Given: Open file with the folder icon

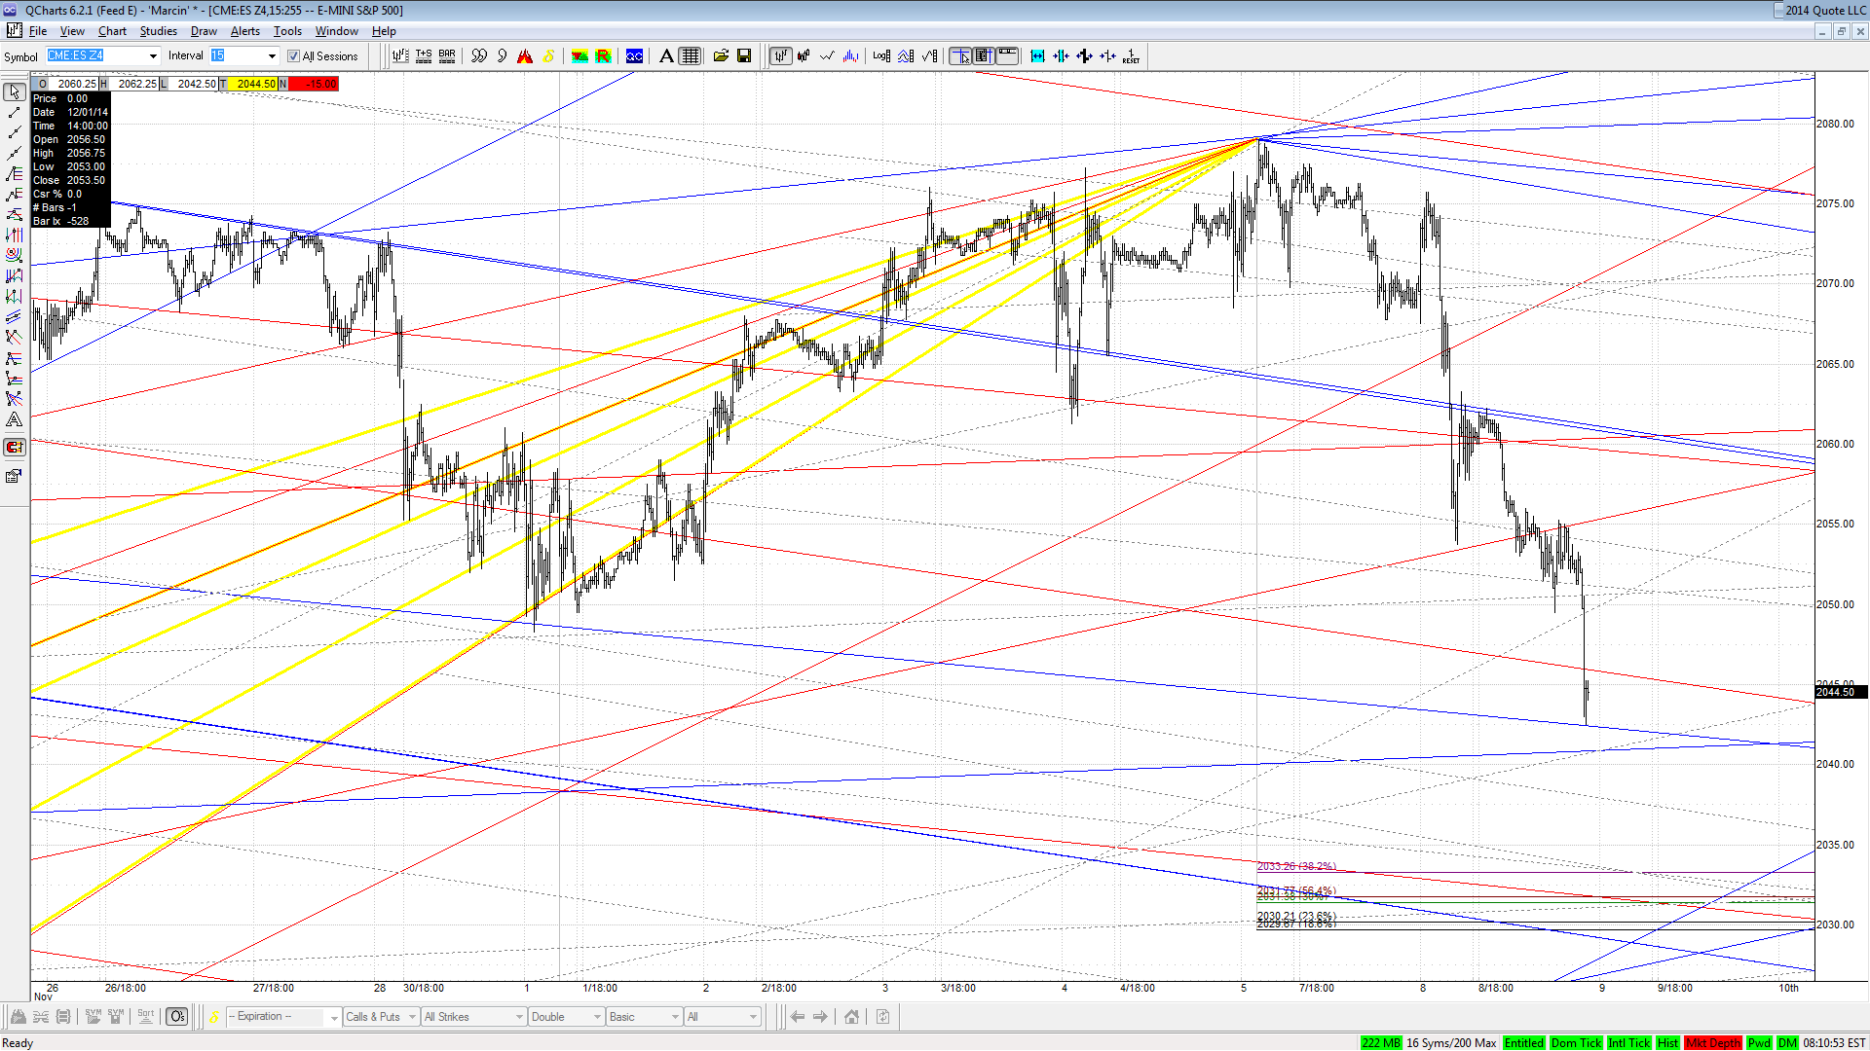Looking at the screenshot, I should [x=721, y=56].
